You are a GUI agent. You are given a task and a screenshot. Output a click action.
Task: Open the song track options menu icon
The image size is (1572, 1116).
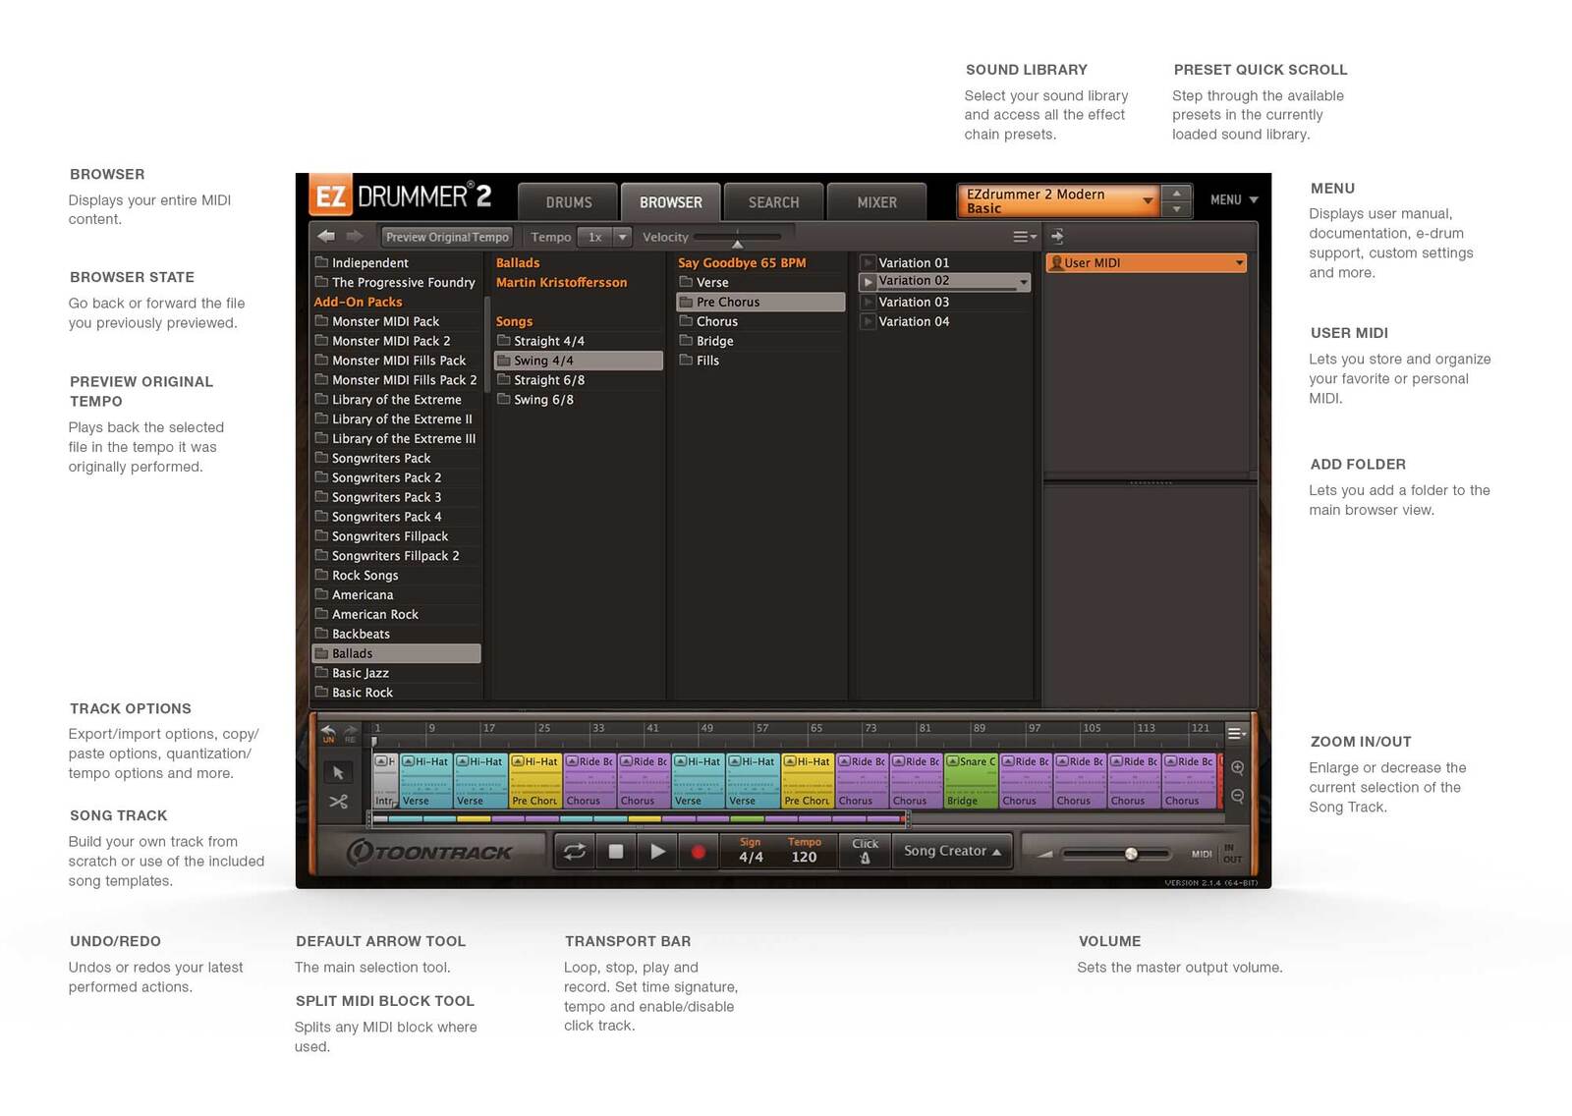pos(1236,733)
